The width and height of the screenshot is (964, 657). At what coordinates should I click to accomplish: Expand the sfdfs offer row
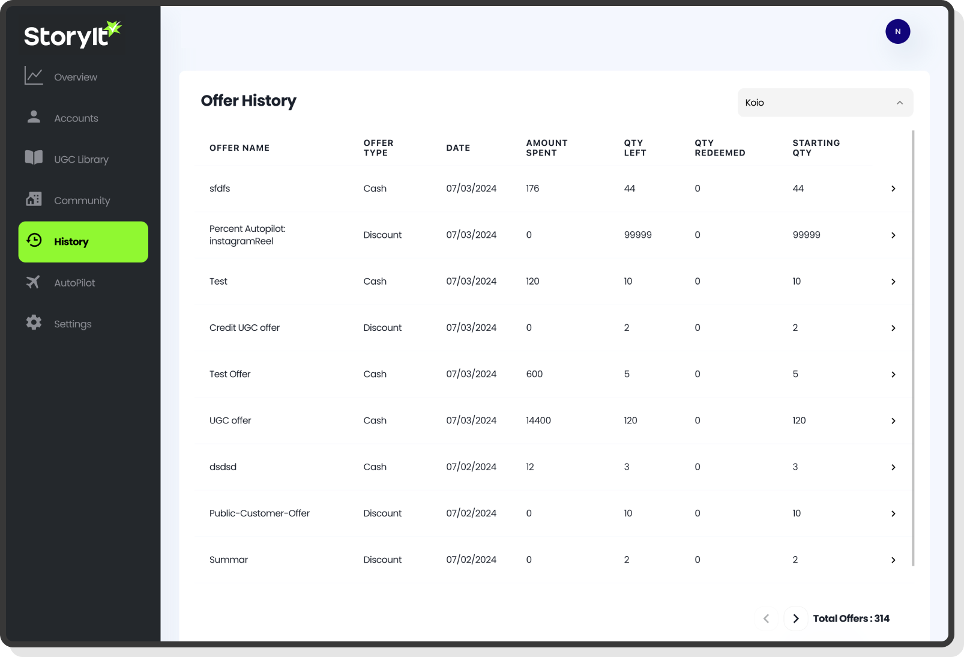pos(893,188)
